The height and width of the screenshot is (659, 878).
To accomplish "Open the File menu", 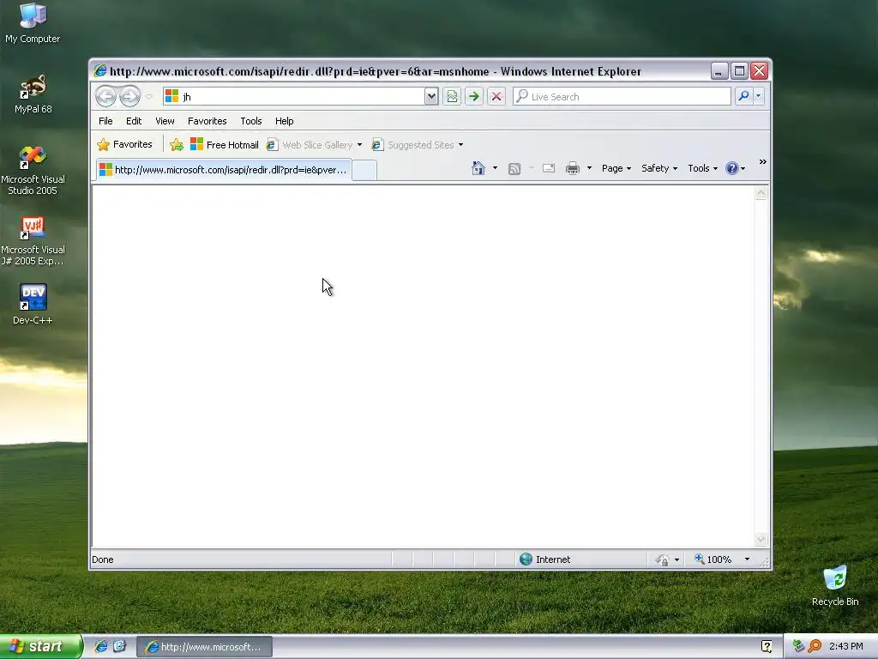I will 105,121.
